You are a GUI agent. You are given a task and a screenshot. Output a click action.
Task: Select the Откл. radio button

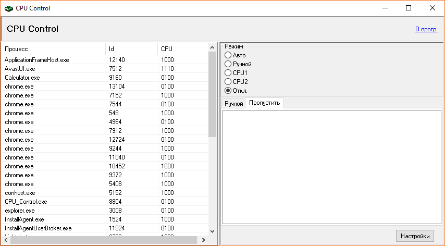click(x=228, y=91)
